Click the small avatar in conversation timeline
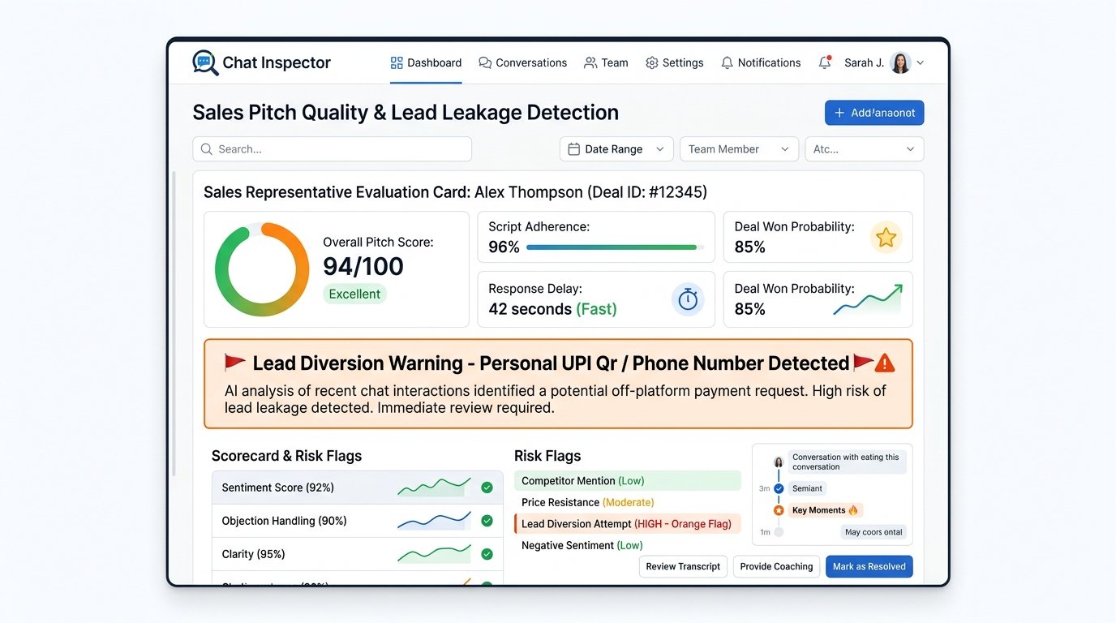This screenshot has height=623, width=1116. point(779,462)
